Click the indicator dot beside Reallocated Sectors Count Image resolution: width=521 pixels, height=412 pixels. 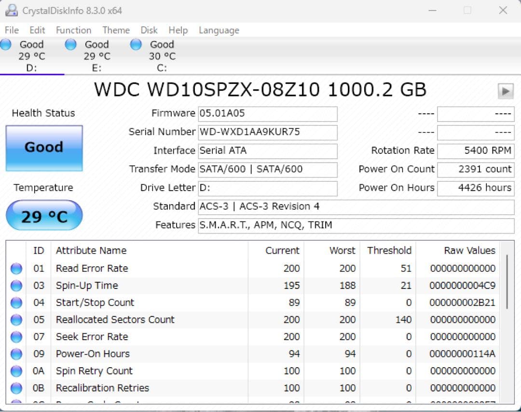click(16, 319)
